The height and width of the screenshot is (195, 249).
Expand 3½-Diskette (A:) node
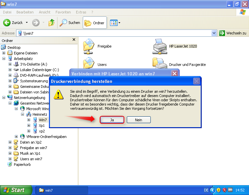pyautogui.click(x=10, y=64)
